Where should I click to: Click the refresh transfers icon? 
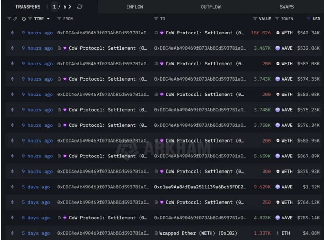[x=80, y=7]
